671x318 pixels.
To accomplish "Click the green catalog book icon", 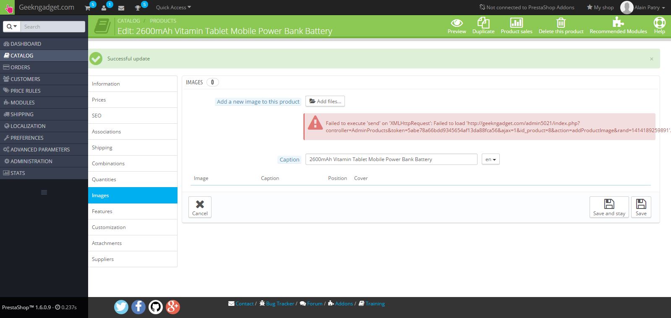I will click(102, 26).
